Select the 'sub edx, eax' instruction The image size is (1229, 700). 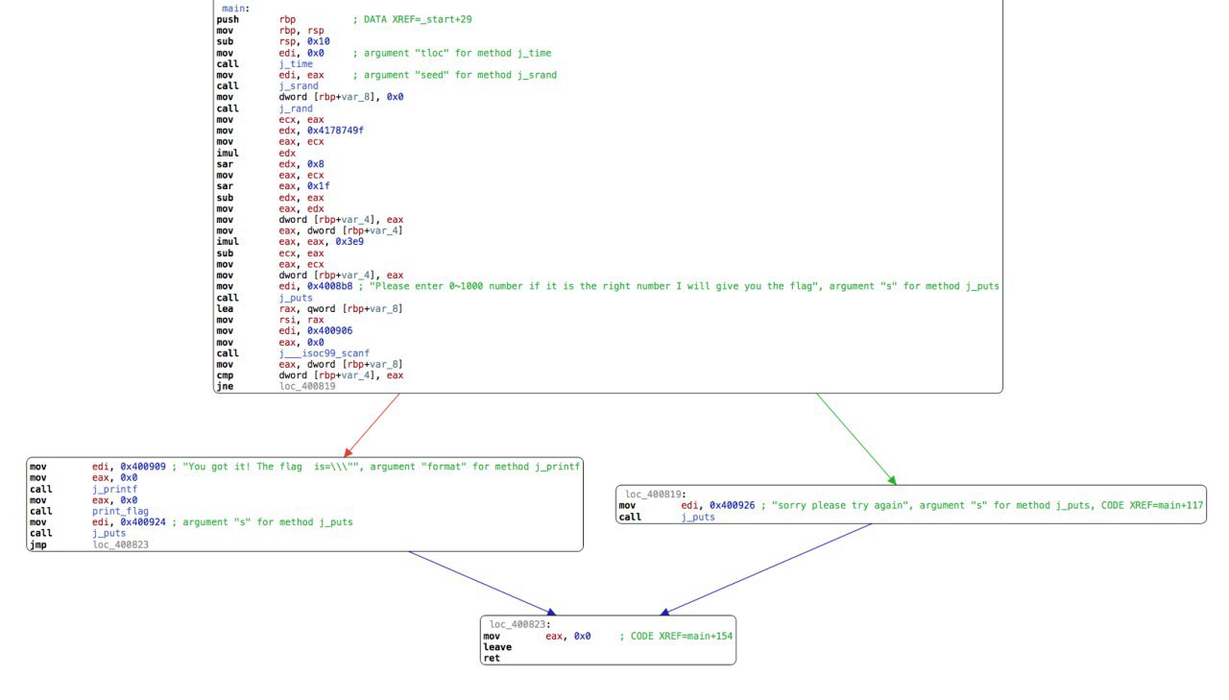point(271,197)
